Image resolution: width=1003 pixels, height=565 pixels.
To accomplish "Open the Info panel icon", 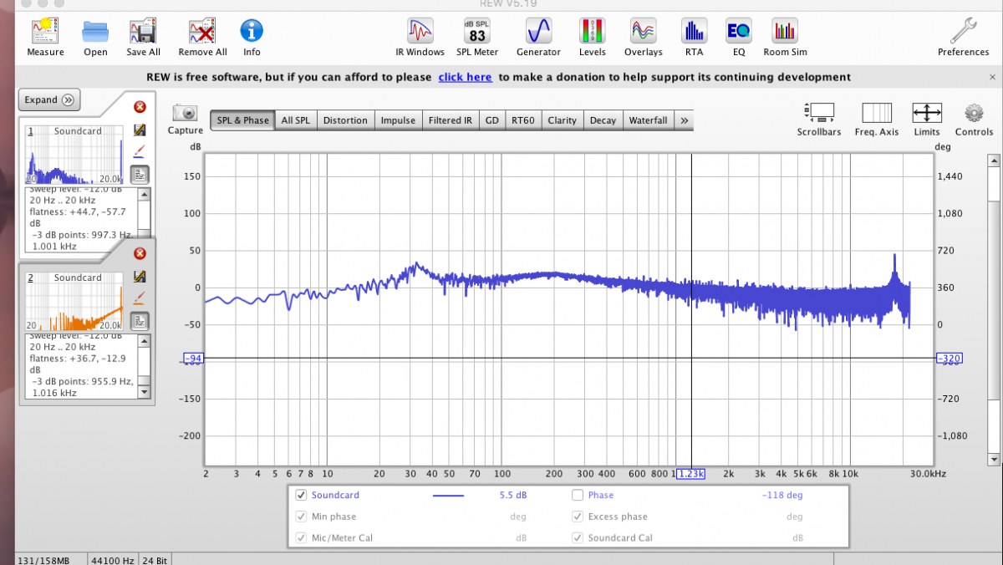I will click(x=252, y=31).
